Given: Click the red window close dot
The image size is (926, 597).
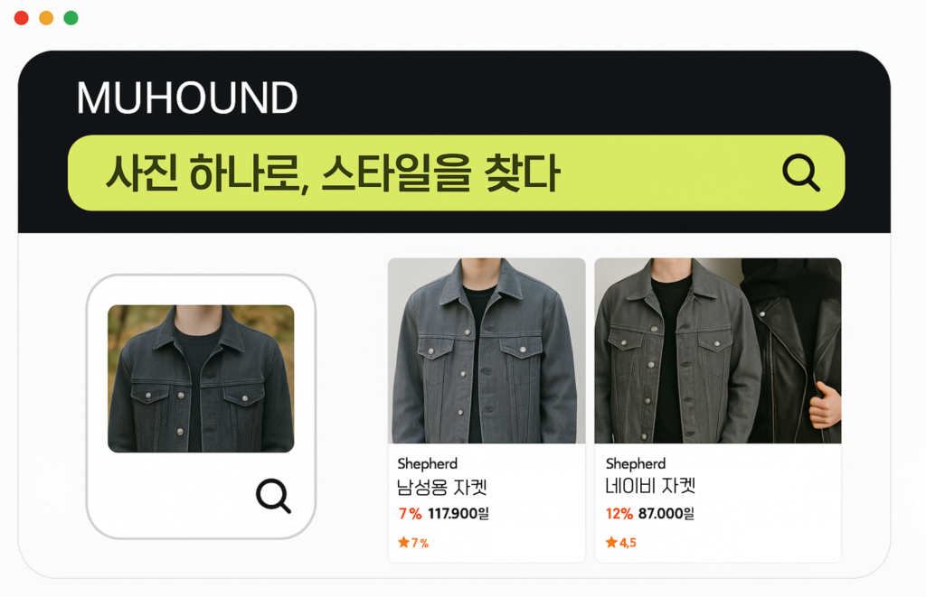Looking at the screenshot, I should point(22,18).
